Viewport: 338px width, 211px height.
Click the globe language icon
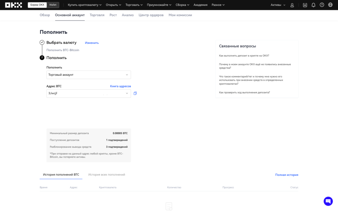[330, 5]
